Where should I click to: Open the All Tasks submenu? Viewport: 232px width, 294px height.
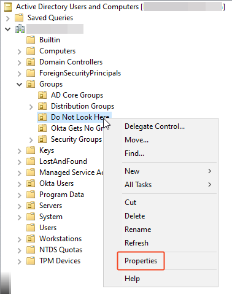(x=161, y=185)
